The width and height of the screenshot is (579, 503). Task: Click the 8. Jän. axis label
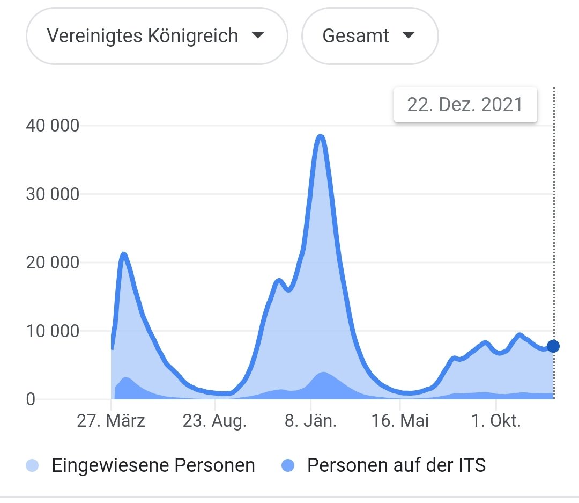tap(310, 421)
